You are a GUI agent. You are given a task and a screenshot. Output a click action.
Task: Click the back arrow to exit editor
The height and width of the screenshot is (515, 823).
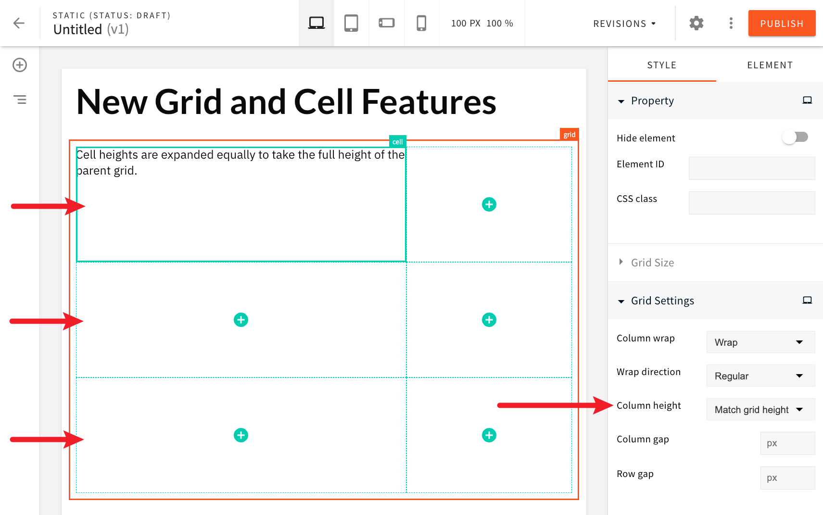coord(19,23)
